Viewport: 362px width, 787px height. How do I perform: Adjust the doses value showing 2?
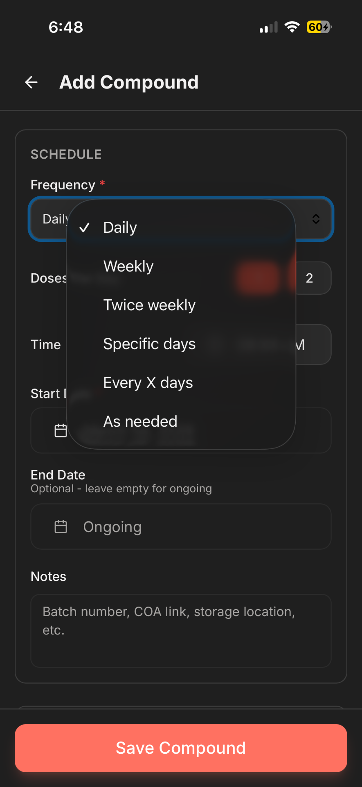(x=310, y=278)
